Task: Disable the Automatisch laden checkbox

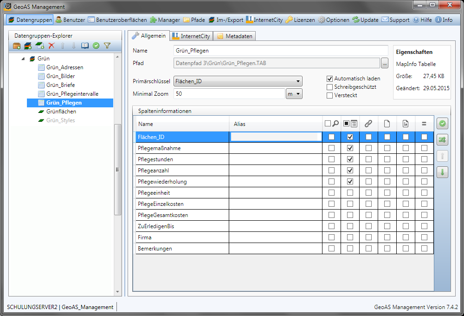Action: pos(330,79)
